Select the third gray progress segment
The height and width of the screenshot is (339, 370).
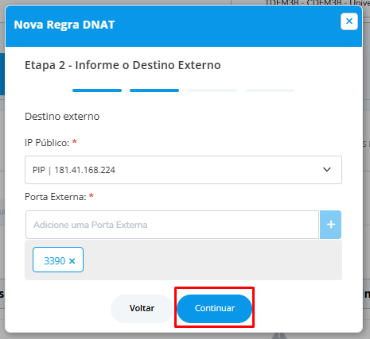pos(212,91)
